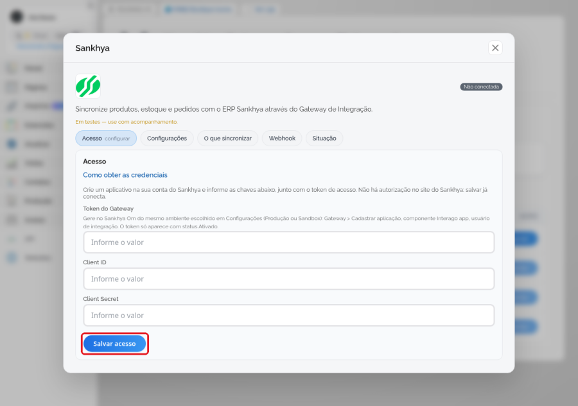Click the Não conectada status badge
This screenshot has width=578, height=406.
(x=481, y=87)
